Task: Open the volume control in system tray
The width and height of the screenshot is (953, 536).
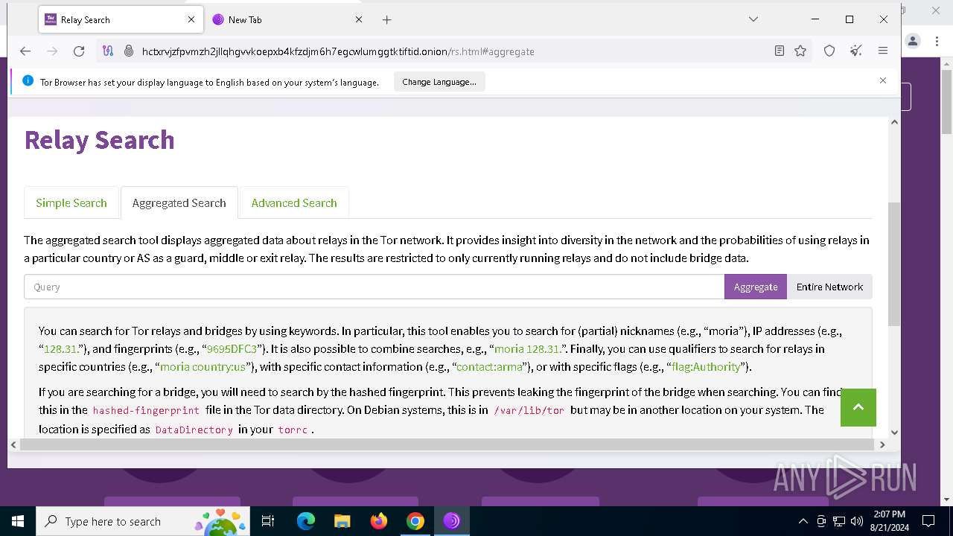Action: [x=857, y=521]
